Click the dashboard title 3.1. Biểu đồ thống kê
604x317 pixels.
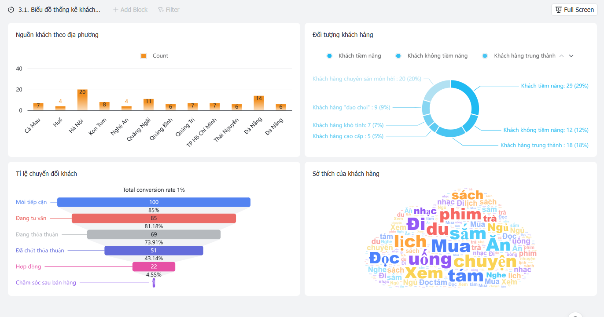tap(59, 10)
